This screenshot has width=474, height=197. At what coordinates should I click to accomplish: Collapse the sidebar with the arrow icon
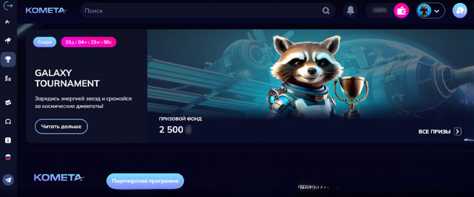point(8,6)
